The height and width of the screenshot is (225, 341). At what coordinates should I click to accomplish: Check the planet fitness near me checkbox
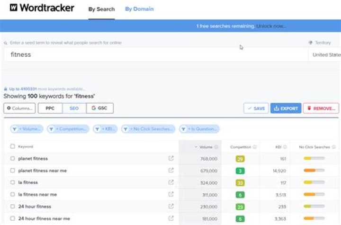click(x=13, y=171)
